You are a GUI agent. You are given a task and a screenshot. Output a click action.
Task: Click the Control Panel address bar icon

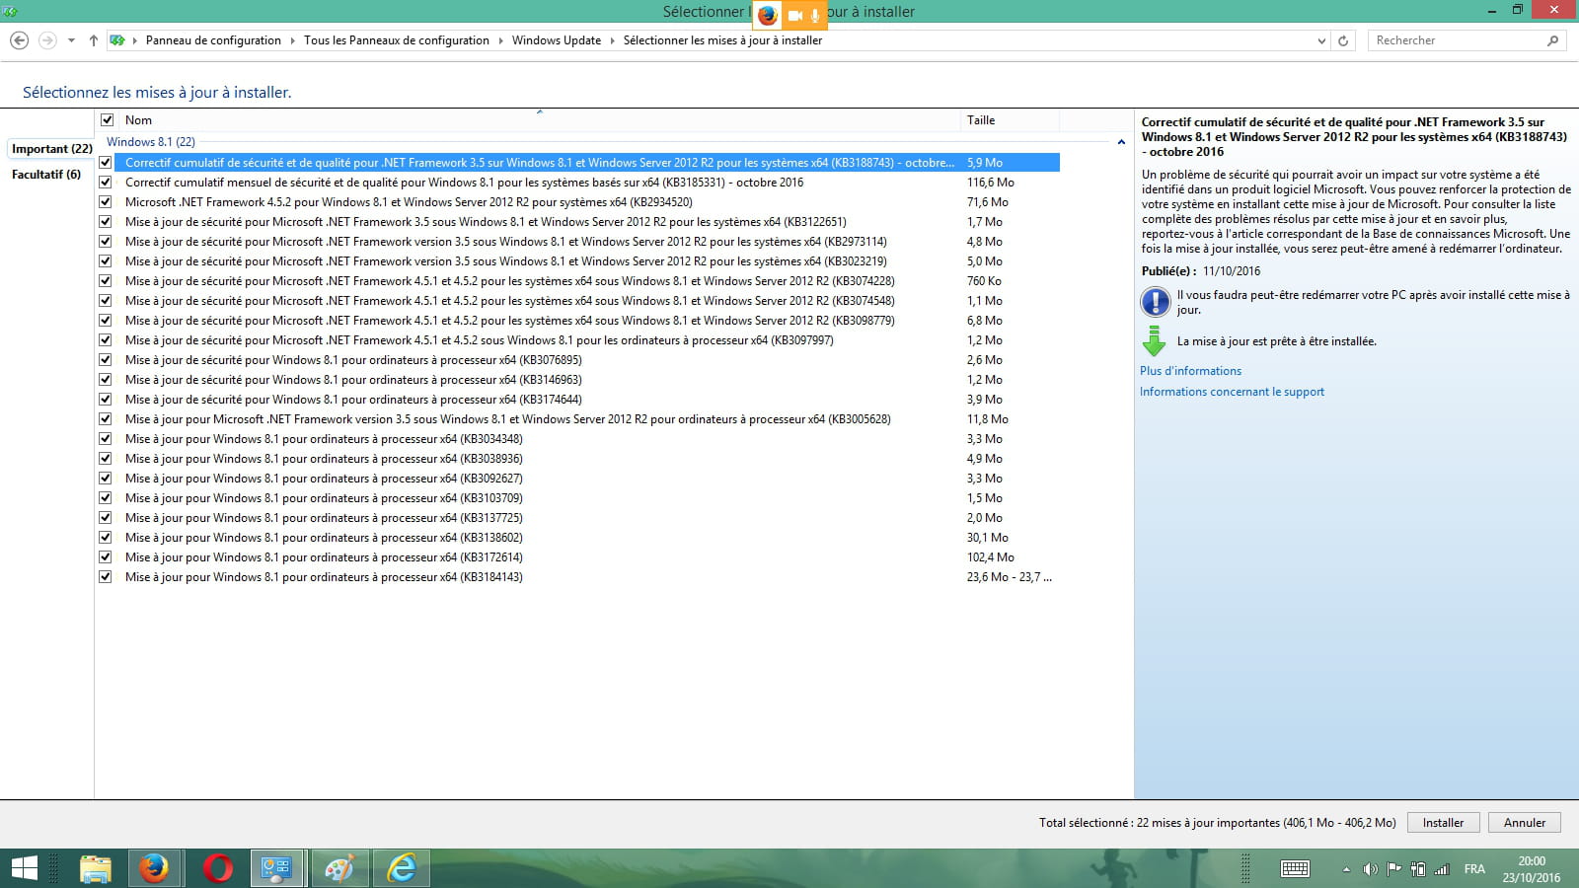click(117, 40)
